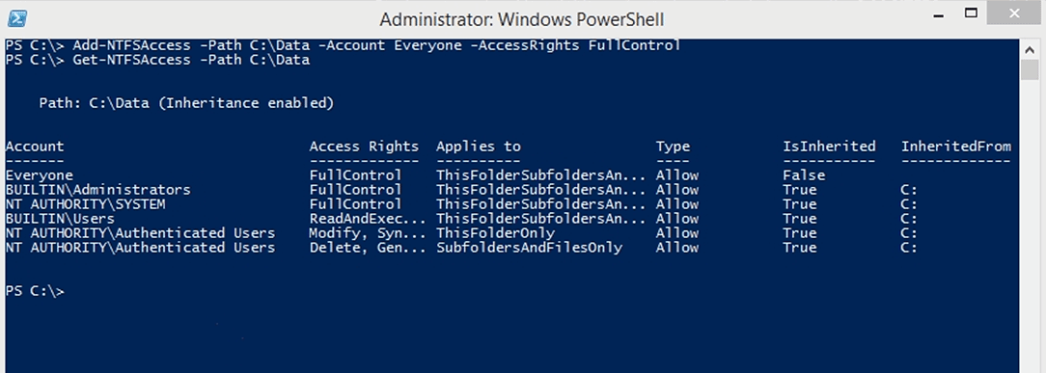This screenshot has width=1046, height=373.
Task: Maximize the PowerShell window
Action: pyautogui.click(x=971, y=14)
